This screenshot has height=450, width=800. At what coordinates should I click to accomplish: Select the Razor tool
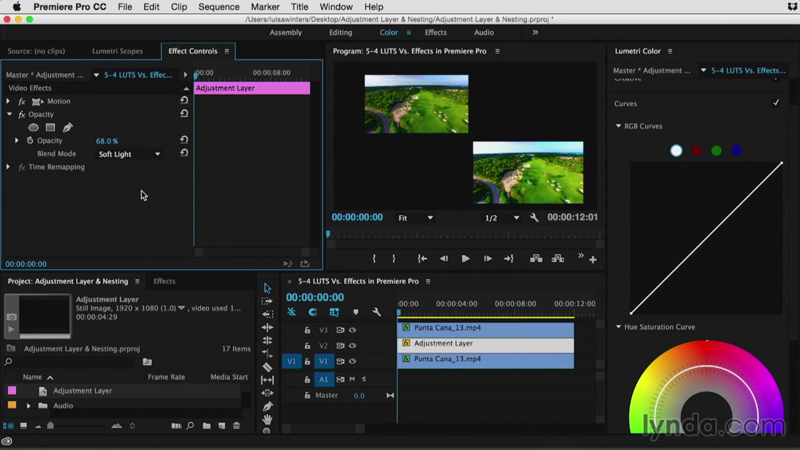click(267, 367)
